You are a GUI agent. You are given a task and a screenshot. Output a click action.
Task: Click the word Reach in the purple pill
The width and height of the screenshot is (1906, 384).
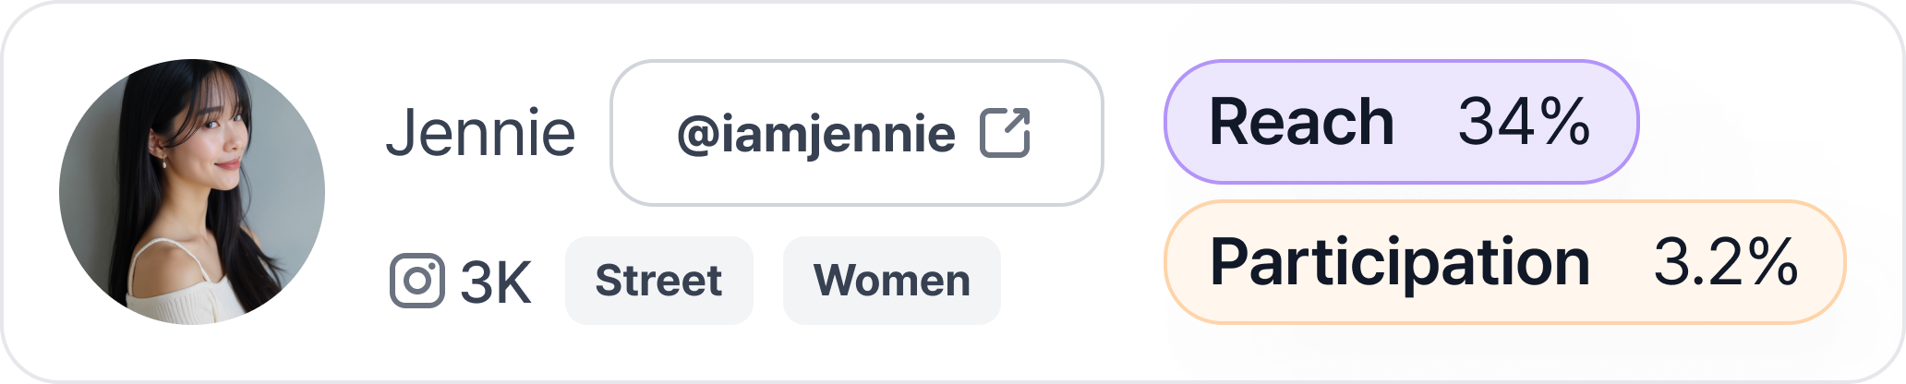(x=1301, y=122)
